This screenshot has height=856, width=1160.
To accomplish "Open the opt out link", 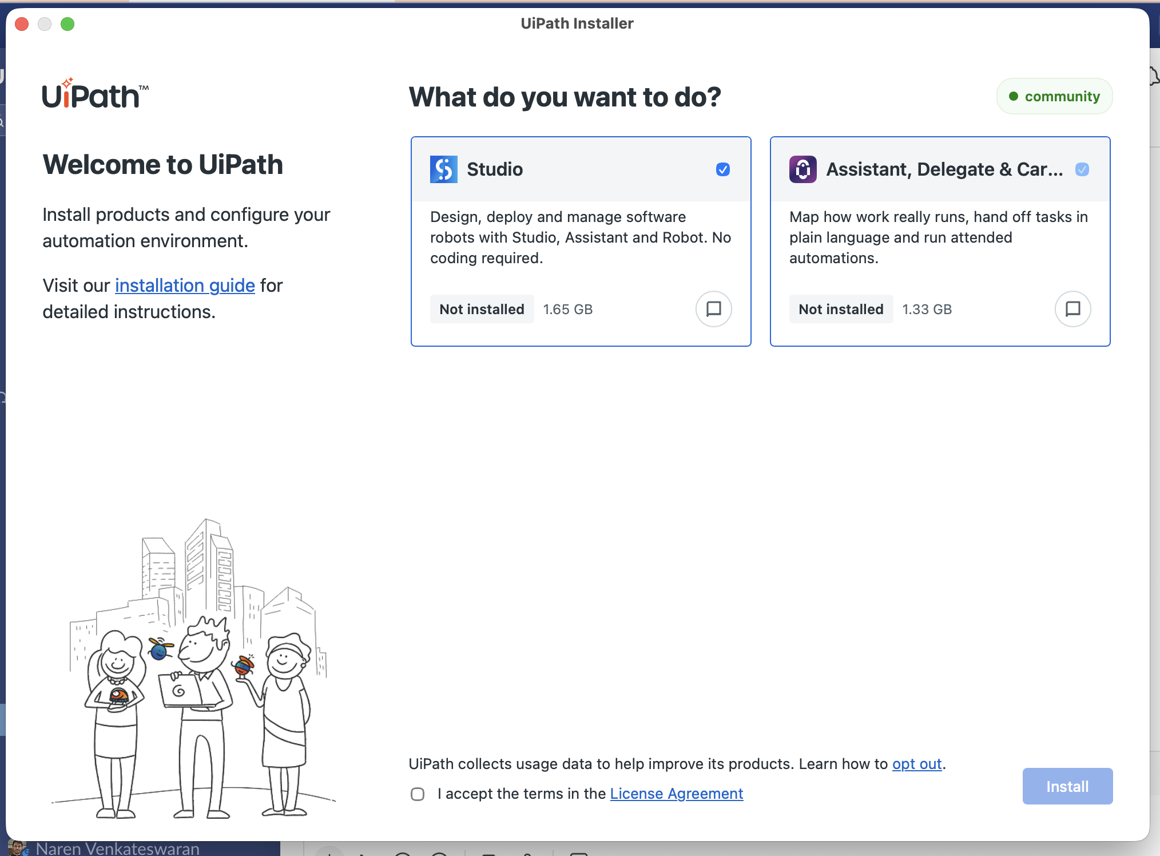I will click(x=917, y=764).
